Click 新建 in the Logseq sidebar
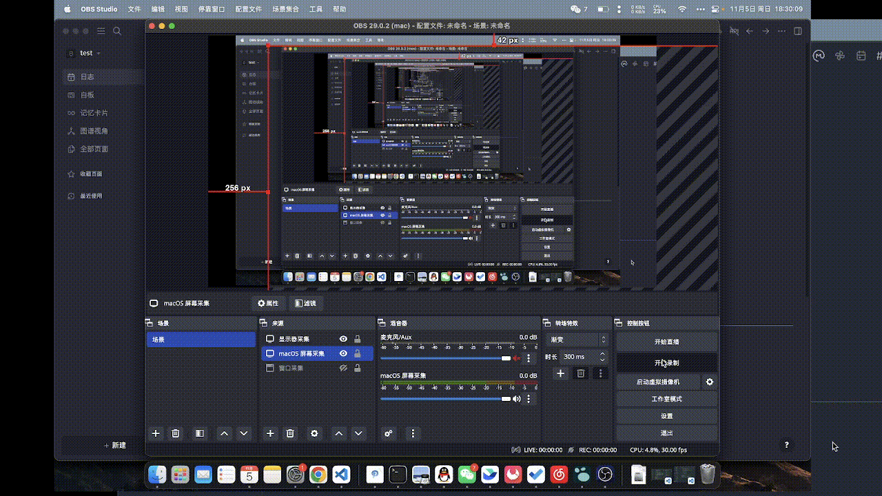Viewport: 882px width, 496px height. (x=115, y=445)
